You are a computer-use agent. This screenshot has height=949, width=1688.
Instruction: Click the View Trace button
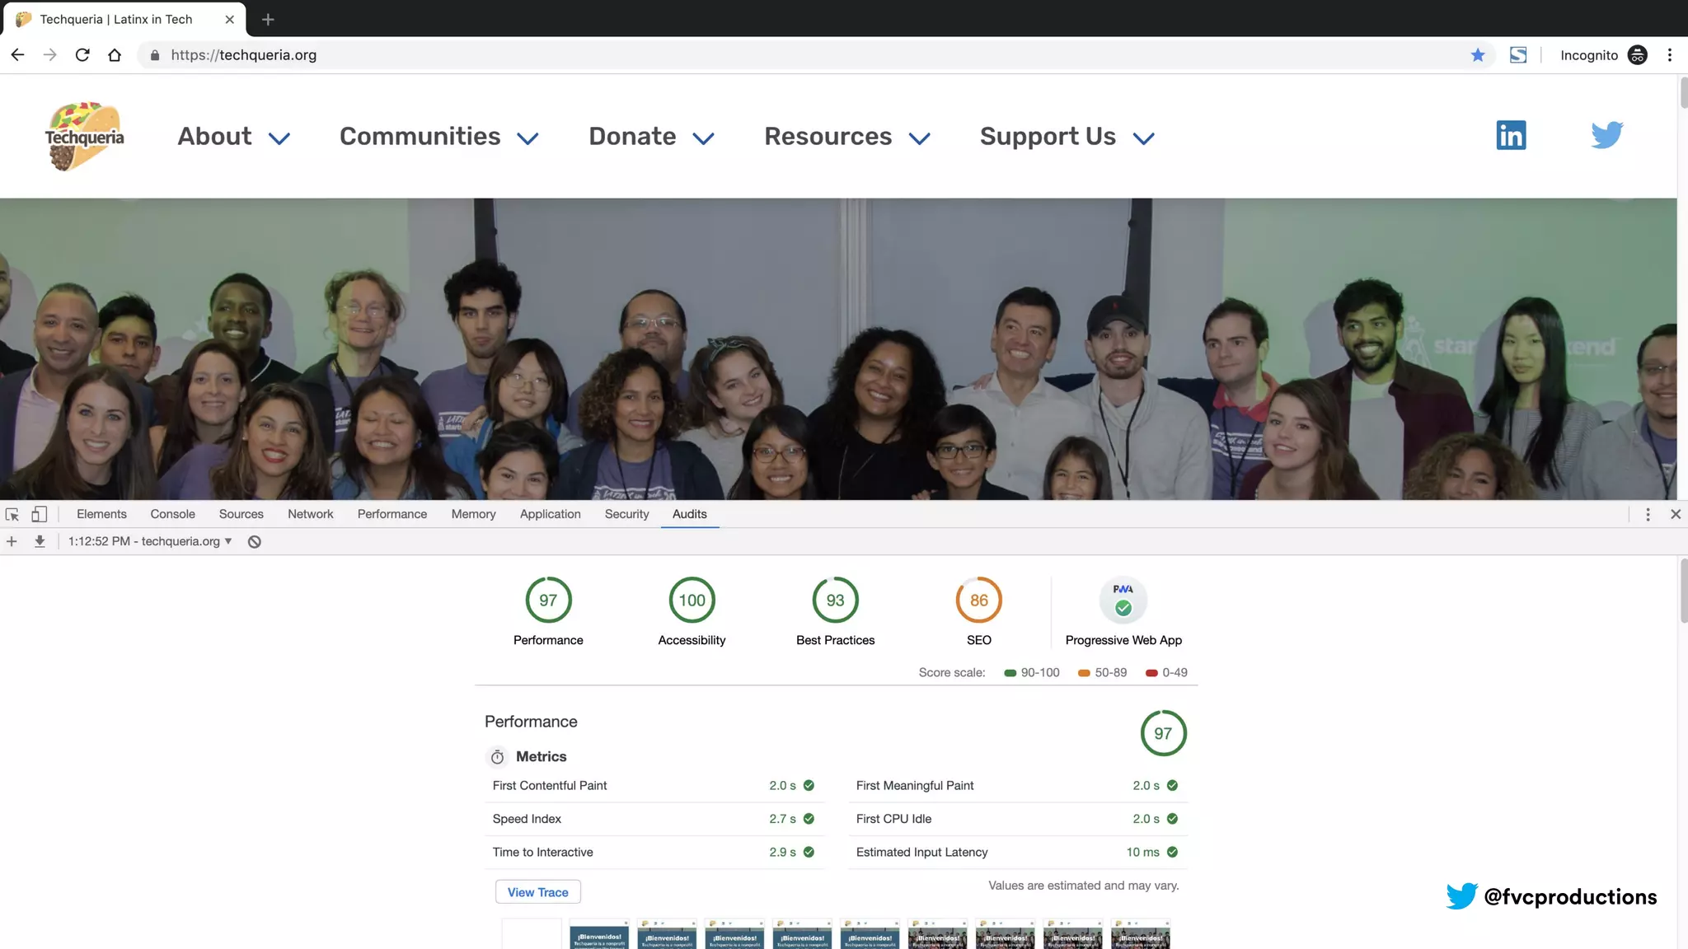point(537,892)
